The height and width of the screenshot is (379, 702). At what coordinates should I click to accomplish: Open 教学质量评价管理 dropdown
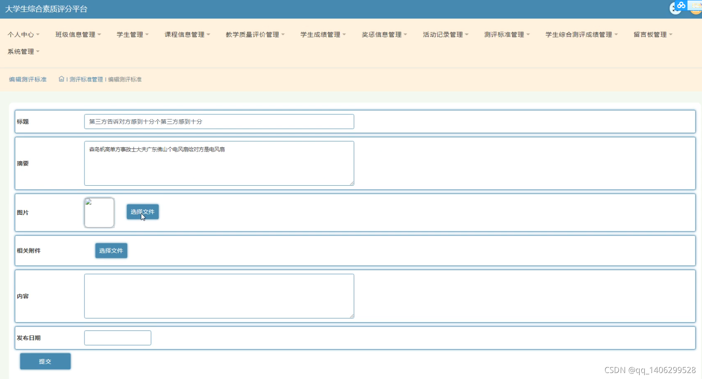[255, 35]
